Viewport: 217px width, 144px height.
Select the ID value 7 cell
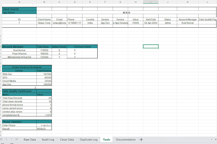(19, 23)
